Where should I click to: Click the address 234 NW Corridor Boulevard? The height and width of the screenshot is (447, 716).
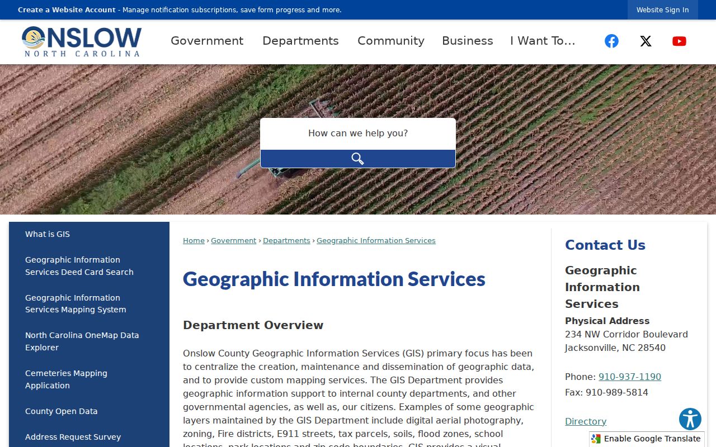tap(626, 334)
